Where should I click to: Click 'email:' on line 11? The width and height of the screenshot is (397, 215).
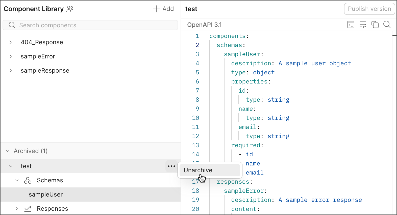pos(249,127)
